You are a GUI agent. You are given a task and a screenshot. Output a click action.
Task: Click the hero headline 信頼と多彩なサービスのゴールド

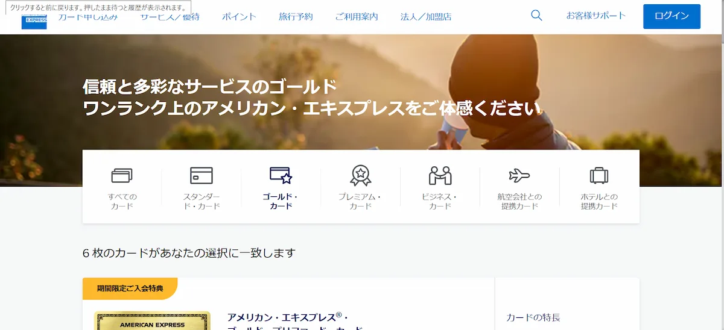pos(209,87)
